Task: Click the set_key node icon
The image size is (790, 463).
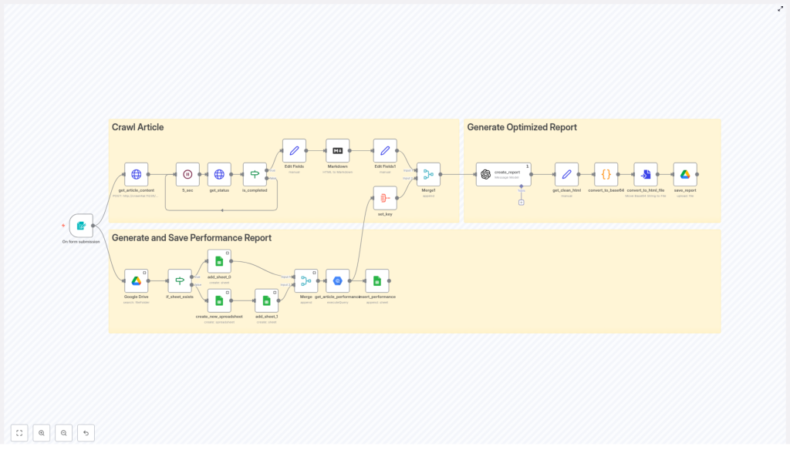Action: click(x=385, y=198)
